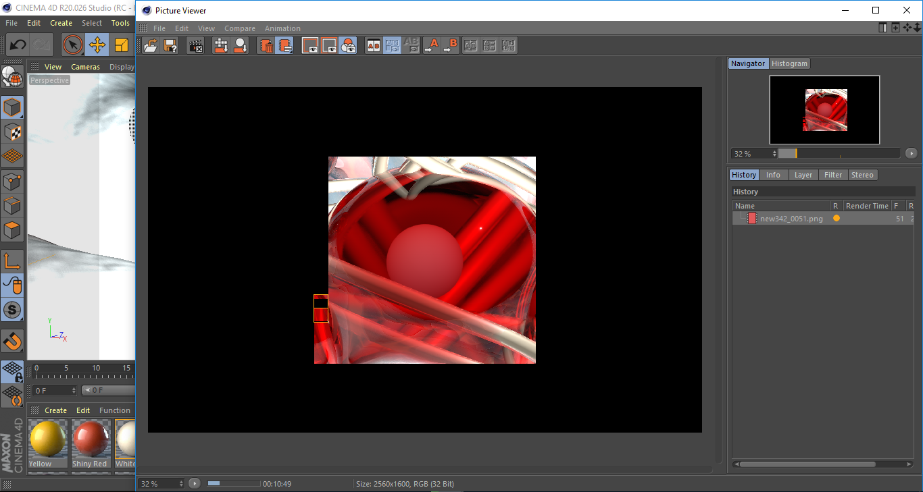Select the Yellow material swatch

[48, 443]
